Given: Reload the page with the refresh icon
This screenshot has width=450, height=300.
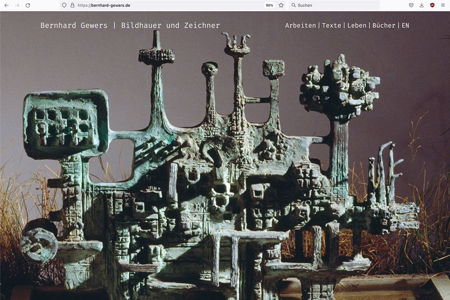Looking at the screenshot, I should tap(28, 5).
